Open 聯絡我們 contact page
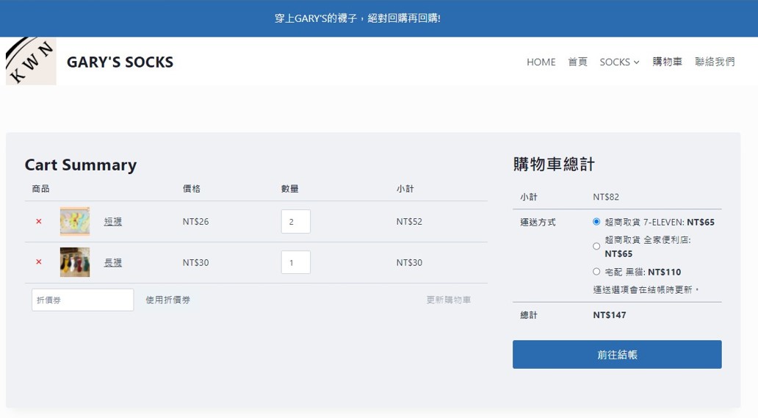 tap(714, 62)
